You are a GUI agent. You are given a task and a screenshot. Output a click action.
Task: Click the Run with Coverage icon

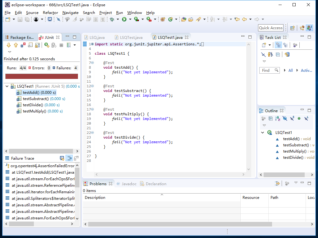[137, 19]
